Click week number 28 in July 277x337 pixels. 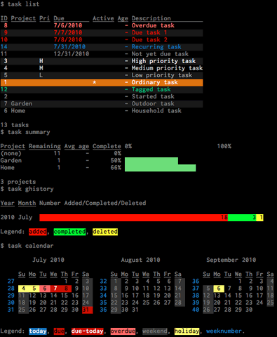11,289
